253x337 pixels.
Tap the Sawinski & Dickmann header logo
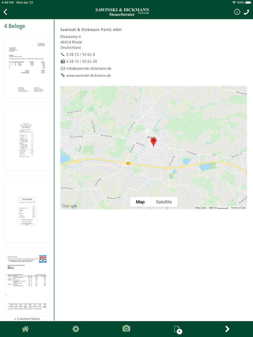click(x=122, y=12)
